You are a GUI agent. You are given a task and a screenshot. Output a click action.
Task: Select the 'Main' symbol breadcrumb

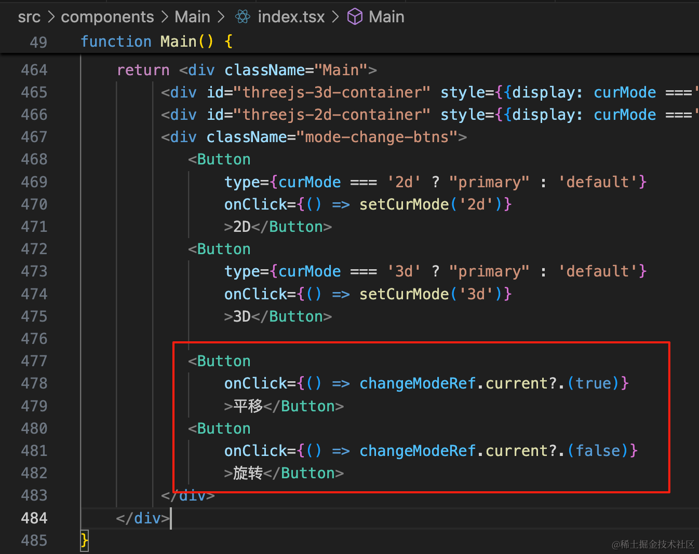click(386, 17)
